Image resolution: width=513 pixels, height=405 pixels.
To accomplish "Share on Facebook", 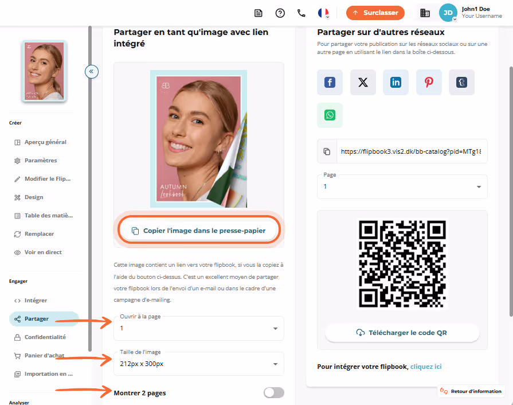I will [x=330, y=82].
